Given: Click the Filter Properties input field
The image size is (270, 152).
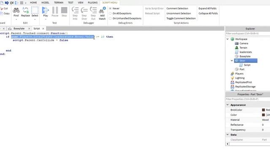Looking at the screenshot, I should click(248, 99).
